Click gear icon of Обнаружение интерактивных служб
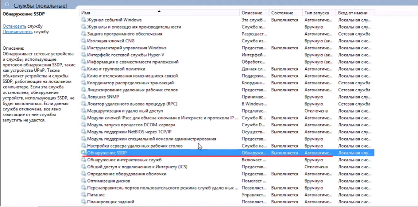This screenshot has width=418, height=207. pos(83,160)
